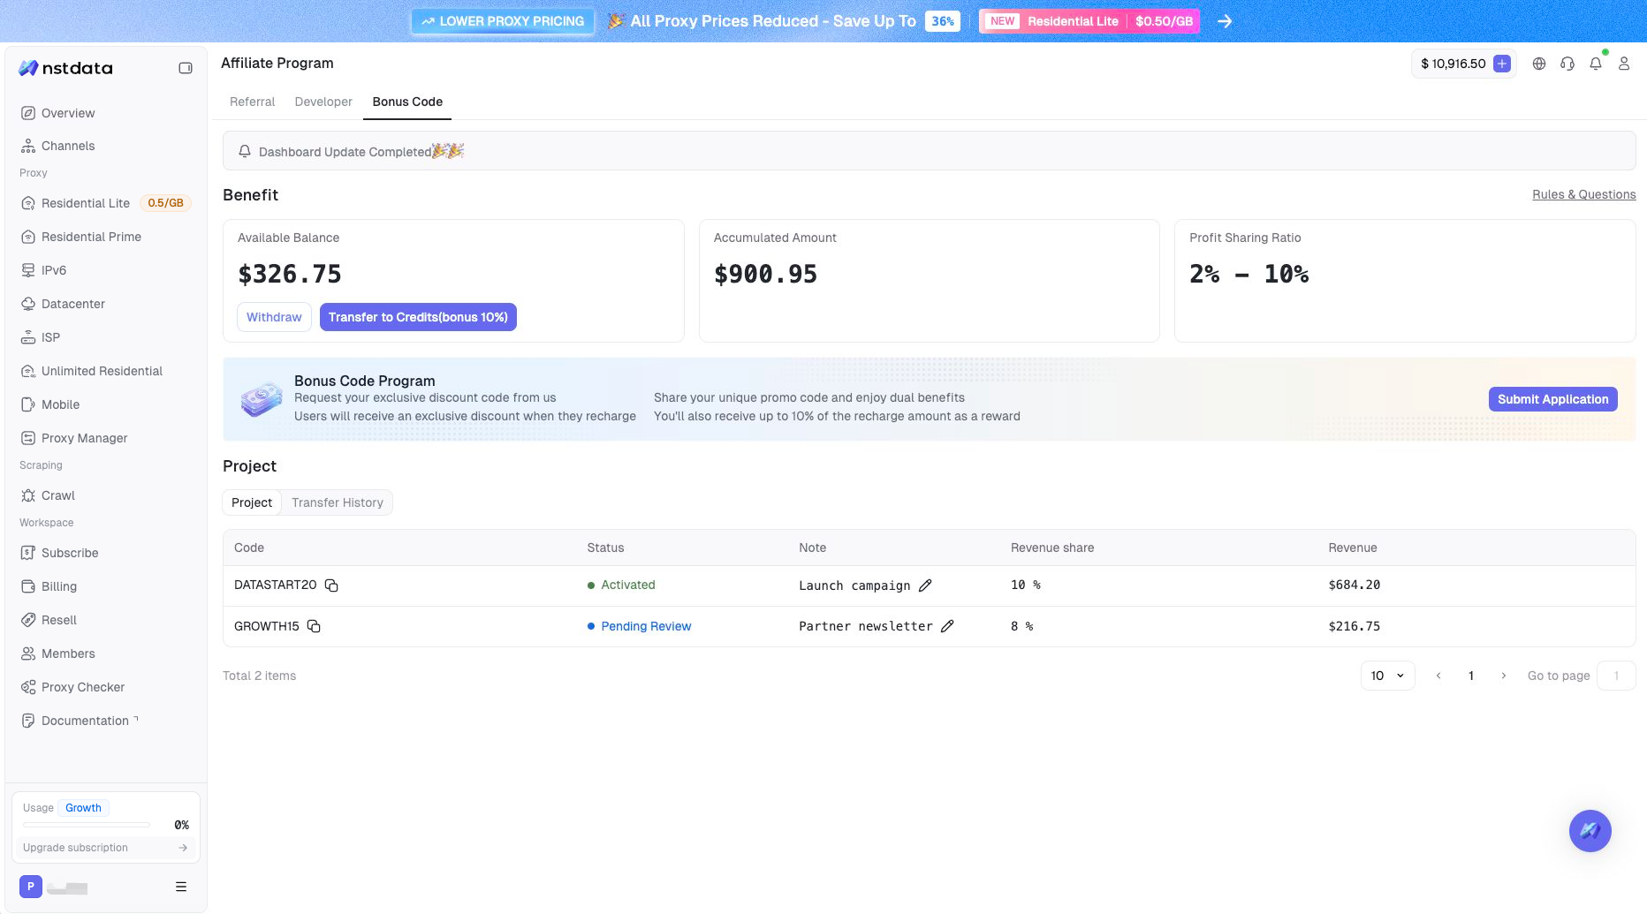Copy the GROWTH15 code
The image size is (1647, 914).
coord(314,626)
